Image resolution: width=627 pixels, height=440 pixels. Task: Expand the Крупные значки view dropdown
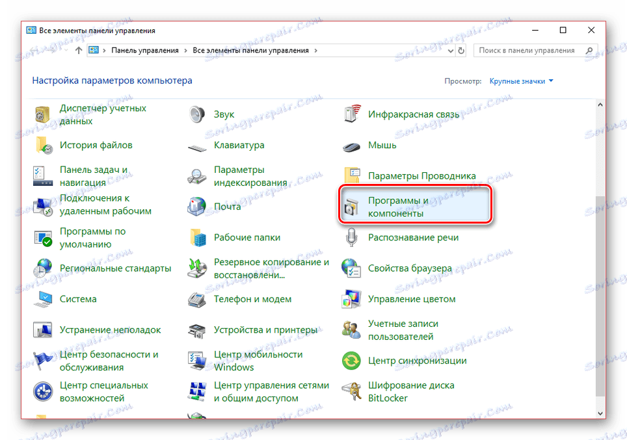click(x=522, y=81)
